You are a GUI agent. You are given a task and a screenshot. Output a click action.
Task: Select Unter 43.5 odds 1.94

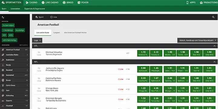point(209,79)
